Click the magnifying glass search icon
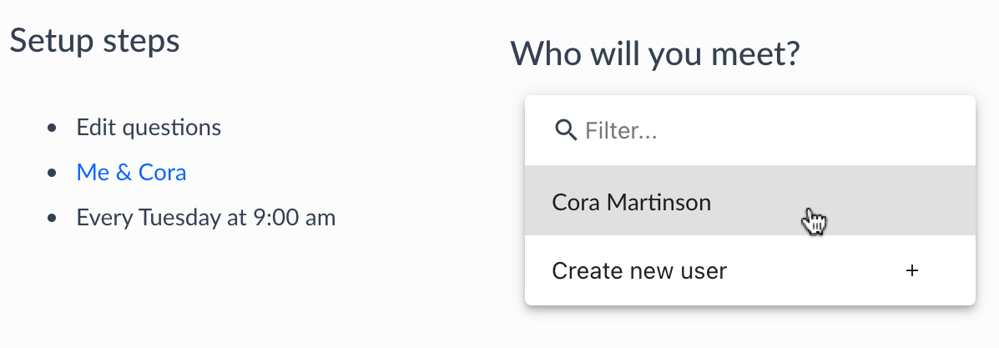The image size is (999, 348). coord(566,130)
